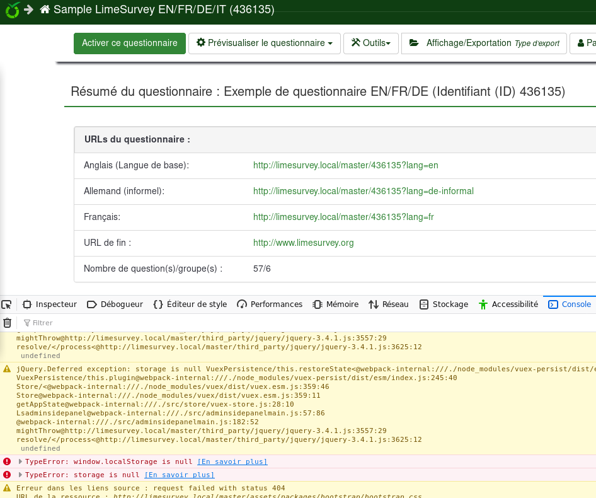Expand Prévisualiser le questionnaire dropdown
Image resolution: width=596 pixels, height=498 pixels.
[x=265, y=43]
